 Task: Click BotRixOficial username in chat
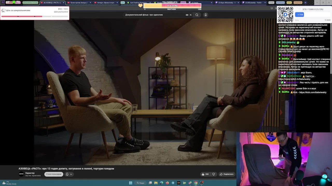coord(294,76)
